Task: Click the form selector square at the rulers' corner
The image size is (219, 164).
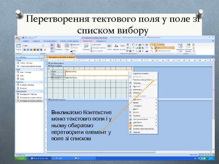Action: 46,60
